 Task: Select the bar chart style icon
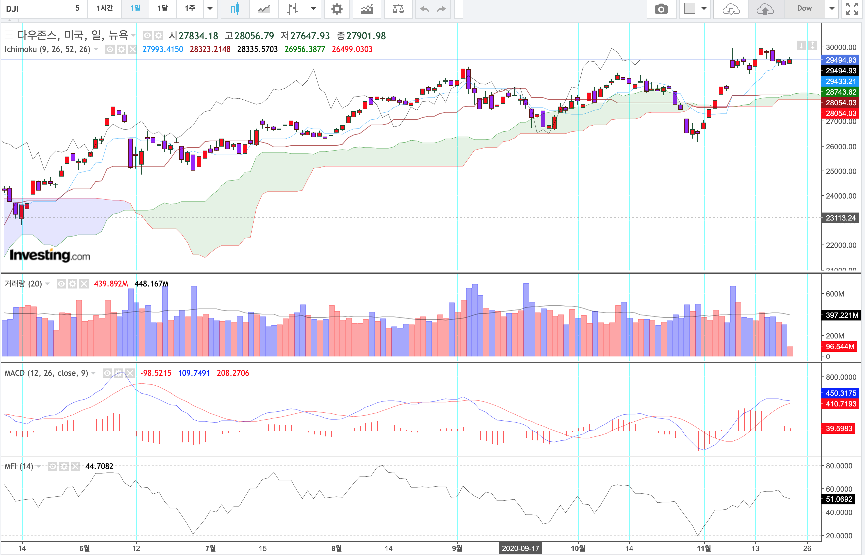[292, 9]
